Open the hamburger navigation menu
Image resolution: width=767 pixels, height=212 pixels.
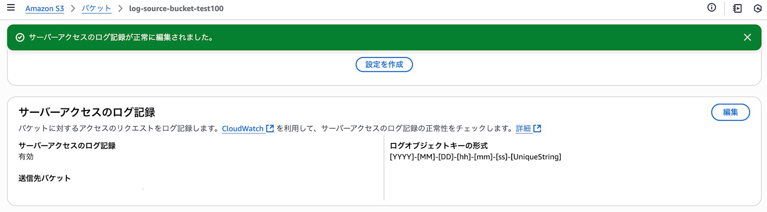(x=11, y=8)
